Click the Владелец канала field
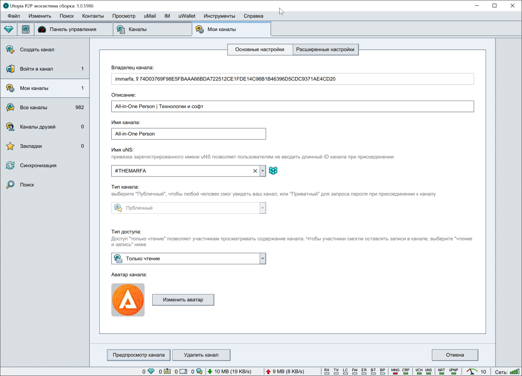This screenshot has height=376, width=522. click(x=292, y=79)
